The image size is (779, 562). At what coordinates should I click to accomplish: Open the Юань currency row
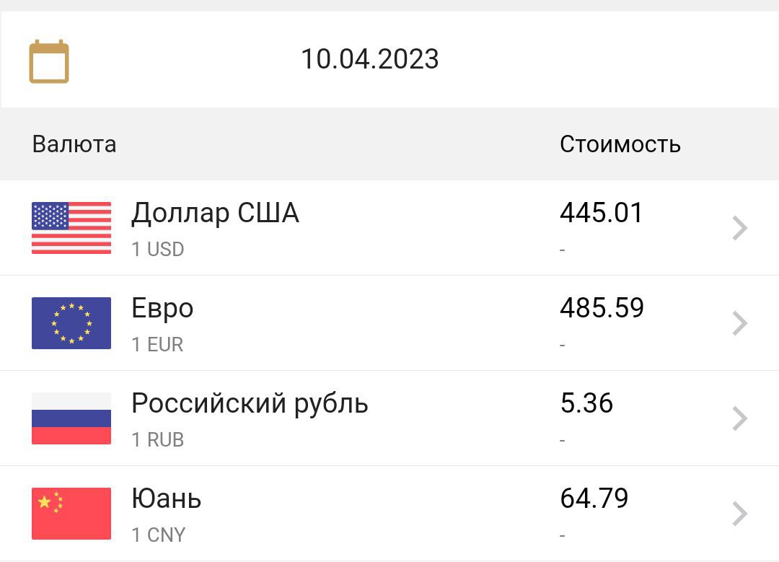point(167,499)
